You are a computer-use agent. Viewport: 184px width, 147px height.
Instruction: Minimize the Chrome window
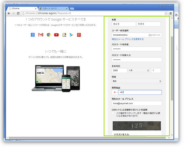[161, 6]
